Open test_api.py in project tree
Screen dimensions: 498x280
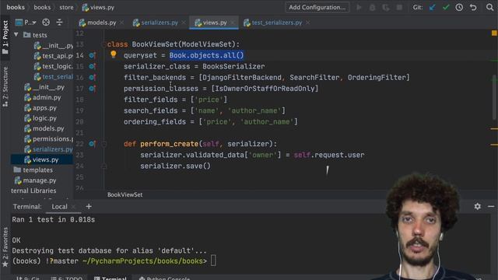tap(54, 56)
